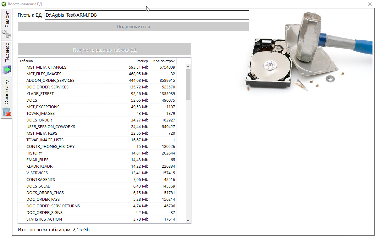Image resolution: width=375 pixels, height=236 pixels.
Task: Select the DOC_ORDER_SIGNS row
Action: point(97,212)
